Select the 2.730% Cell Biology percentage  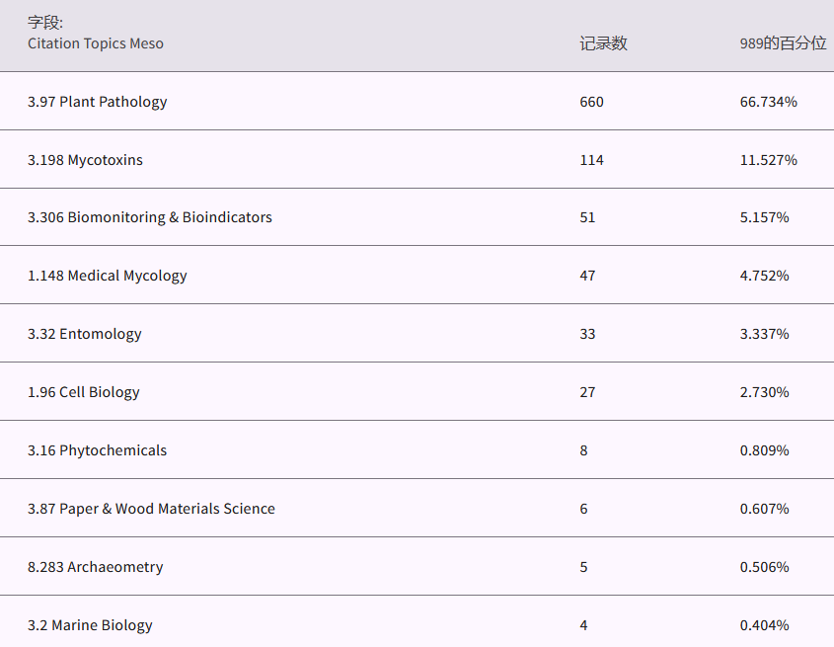[764, 392]
